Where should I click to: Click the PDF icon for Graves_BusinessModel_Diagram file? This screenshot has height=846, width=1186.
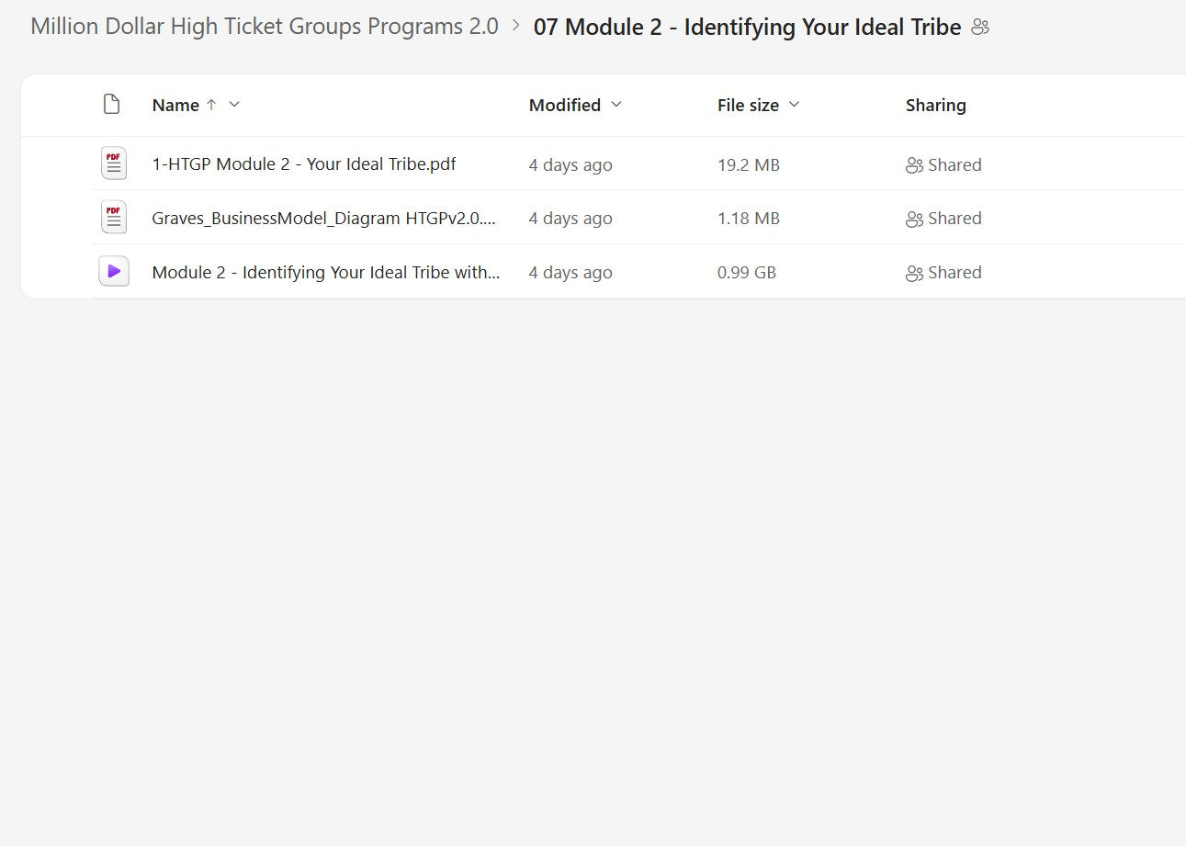113,218
